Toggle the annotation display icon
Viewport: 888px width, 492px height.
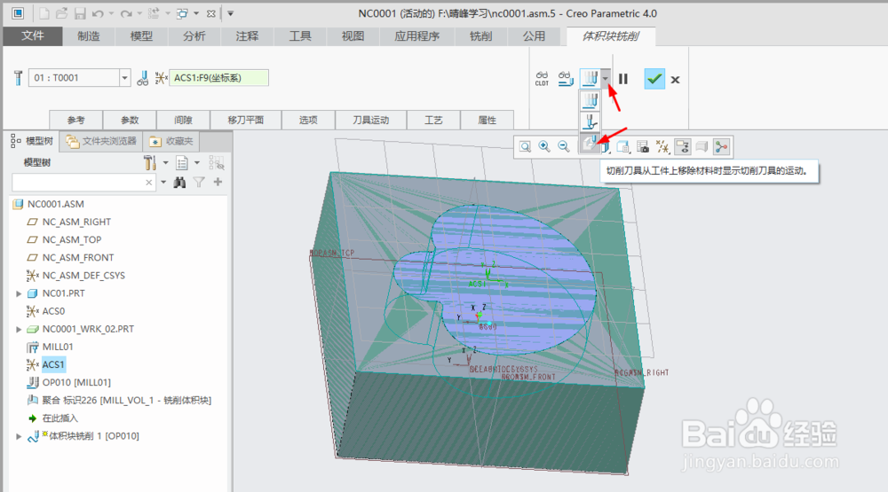(x=683, y=147)
